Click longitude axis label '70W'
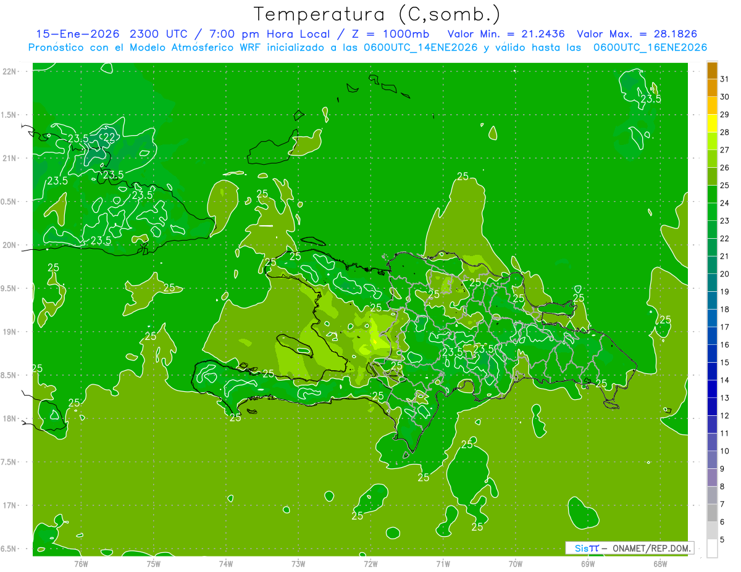 coord(516,563)
